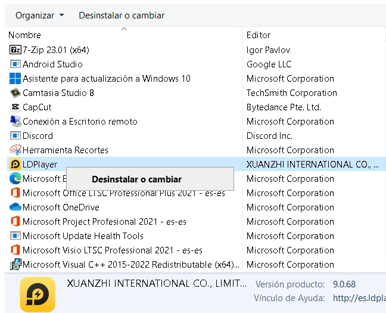Click the Windows 10 update assistant icon
The image size is (386, 313).
tap(15, 79)
